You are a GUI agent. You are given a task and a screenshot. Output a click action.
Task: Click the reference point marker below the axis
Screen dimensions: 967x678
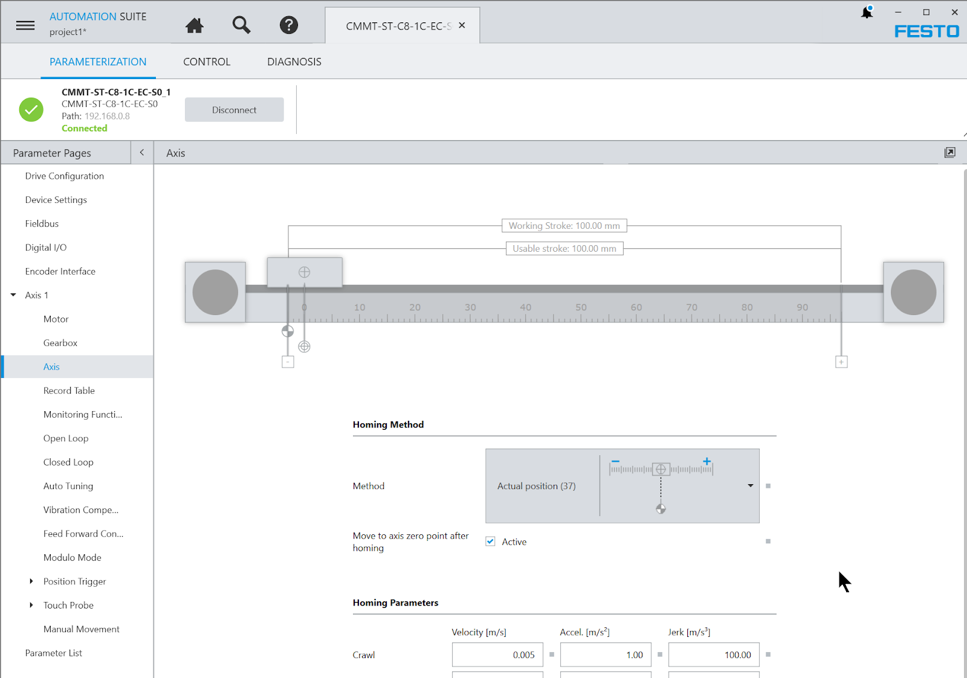[288, 331]
